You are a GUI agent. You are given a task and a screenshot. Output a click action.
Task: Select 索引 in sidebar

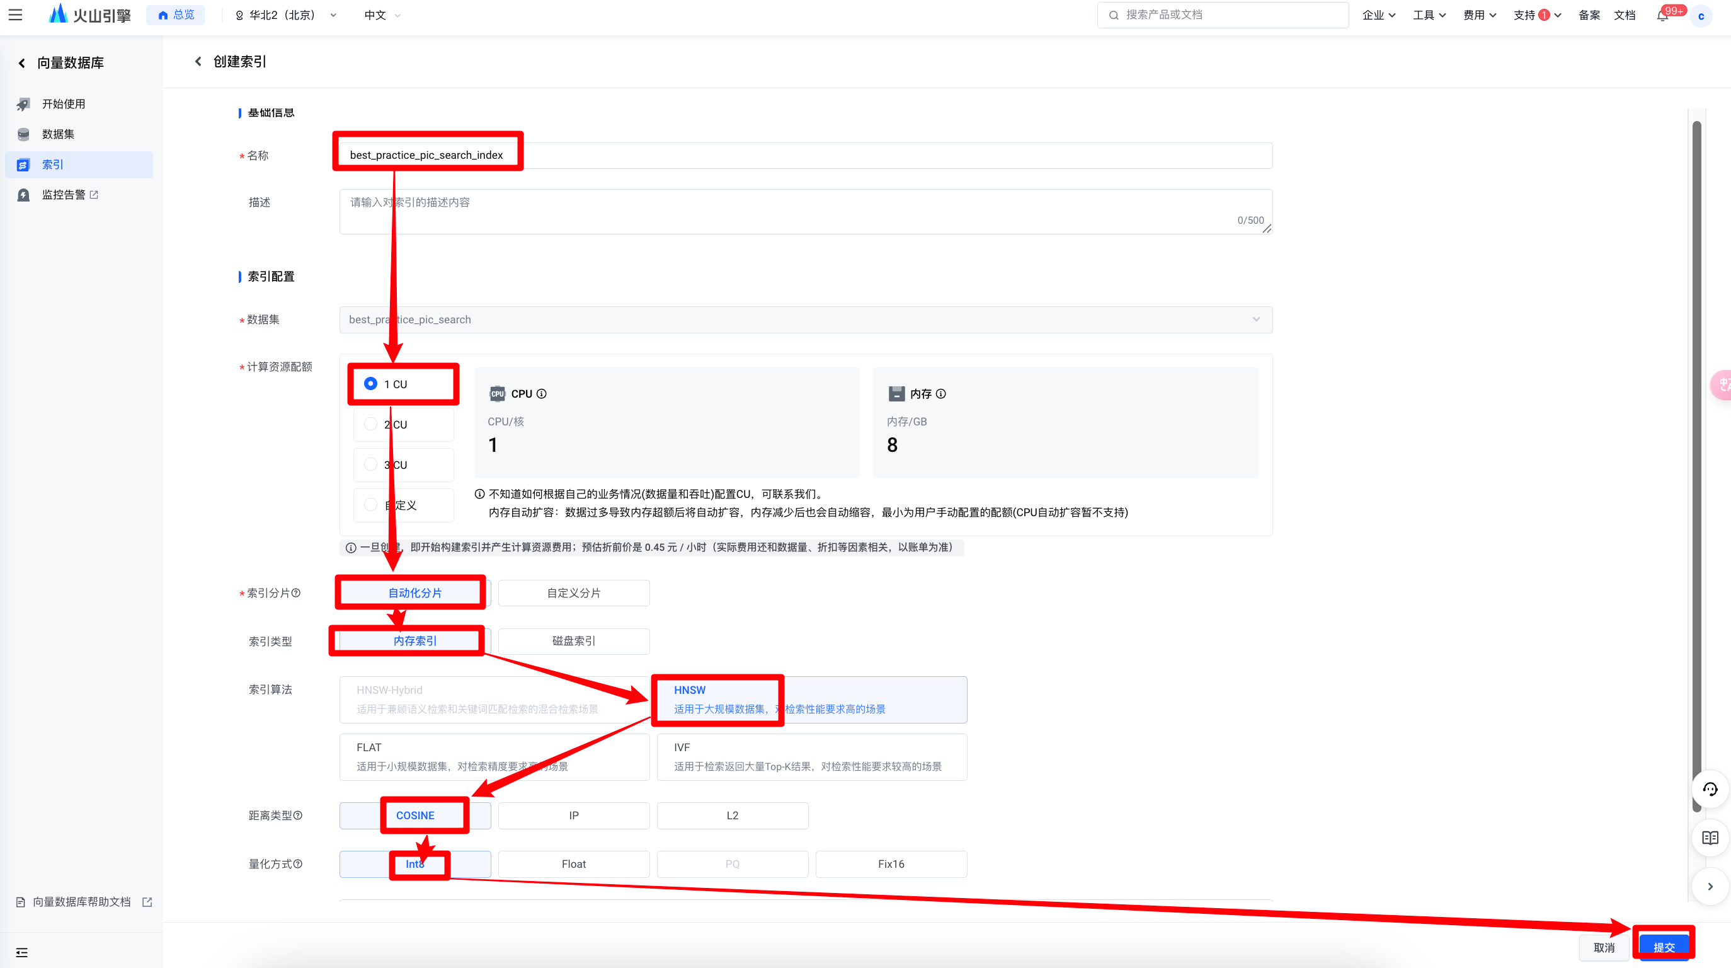coord(79,164)
